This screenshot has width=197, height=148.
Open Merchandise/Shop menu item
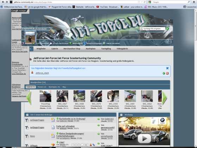click(72, 49)
